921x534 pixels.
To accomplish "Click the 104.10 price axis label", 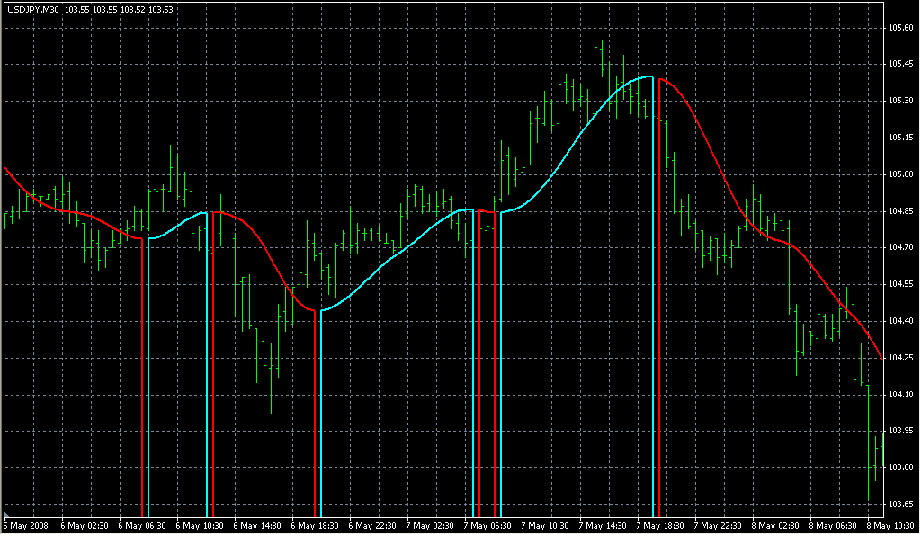I will pos(901,394).
